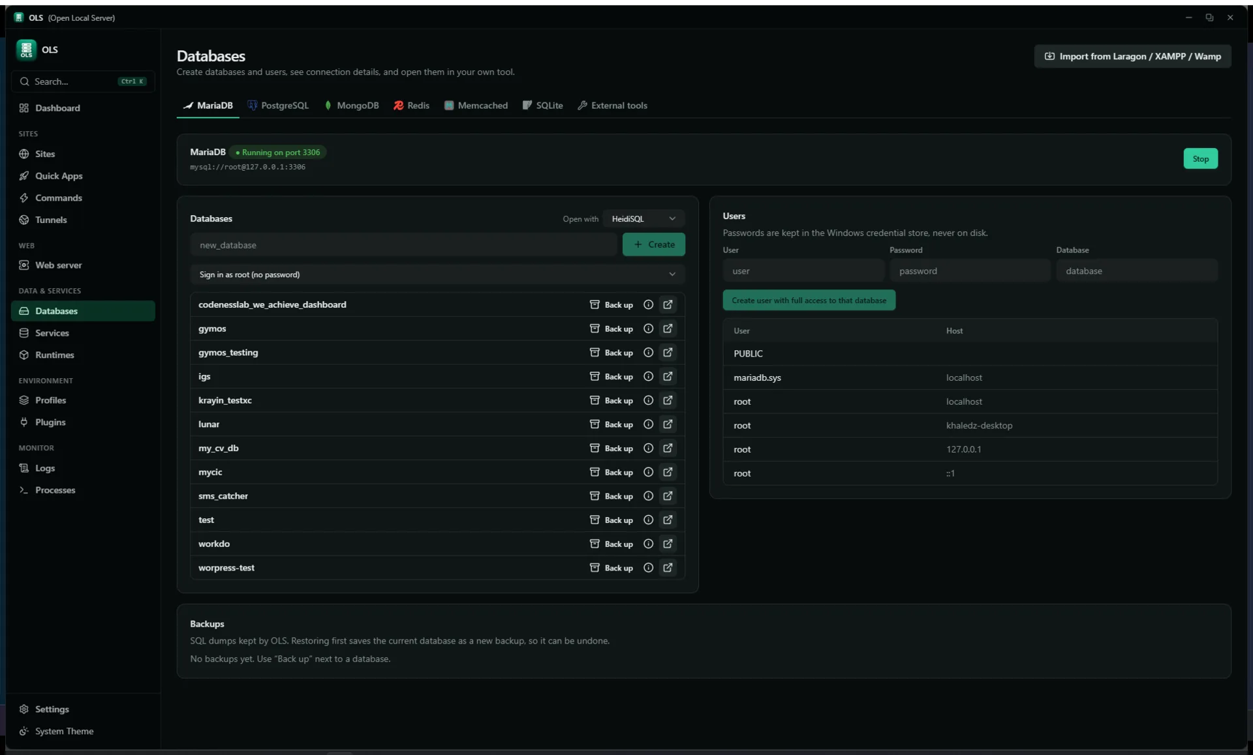Image resolution: width=1253 pixels, height=755 pixels.
Task: Toggle System Theme at sidebar bottom
Action: click(83, 732)
